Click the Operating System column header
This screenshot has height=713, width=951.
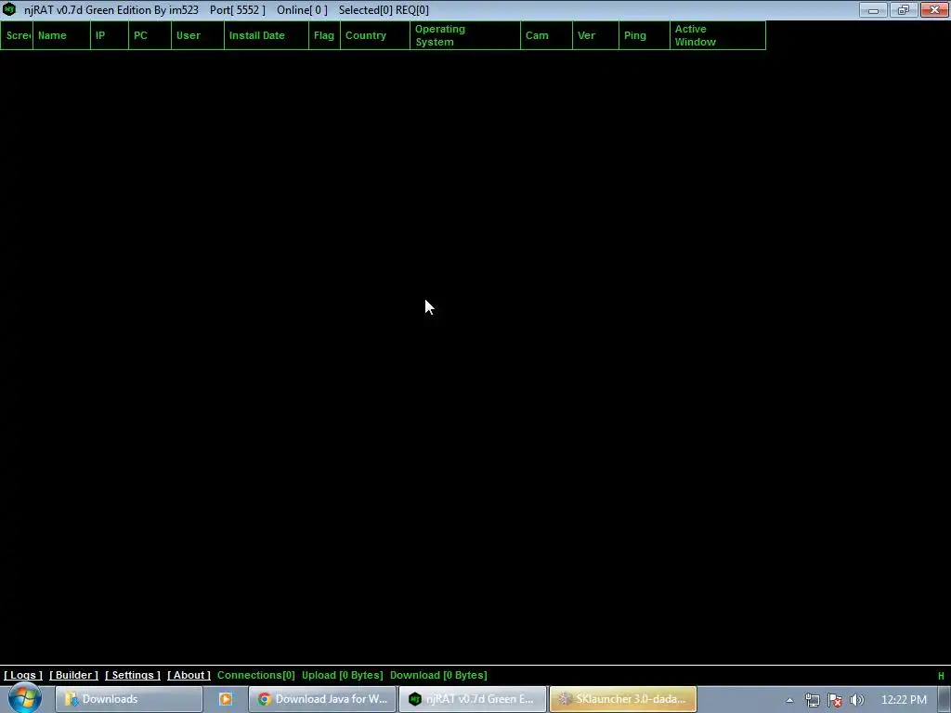(465, 35)
